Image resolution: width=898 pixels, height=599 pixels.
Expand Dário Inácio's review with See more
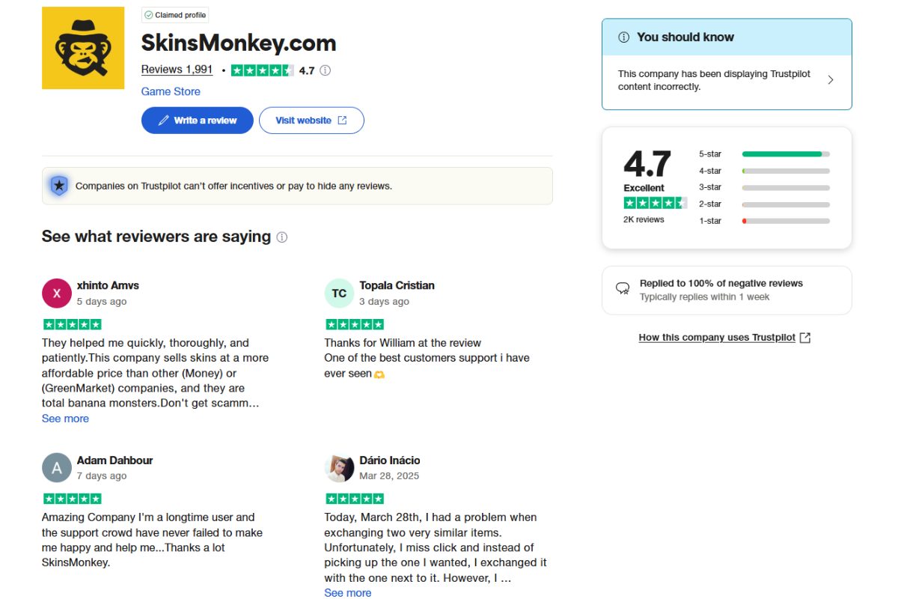(347, 592)
